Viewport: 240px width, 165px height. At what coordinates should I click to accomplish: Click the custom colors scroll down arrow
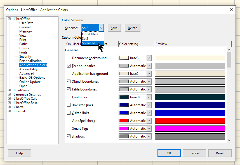[229, 140]
